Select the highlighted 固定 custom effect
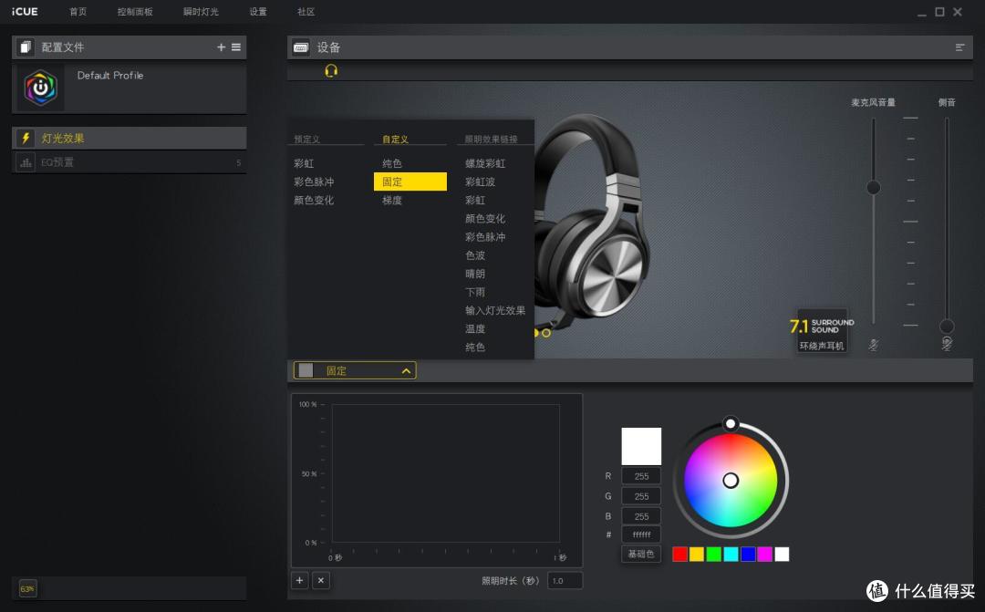Image resolution: width=985 pixels, height=612 pixels. pos(410,182)
